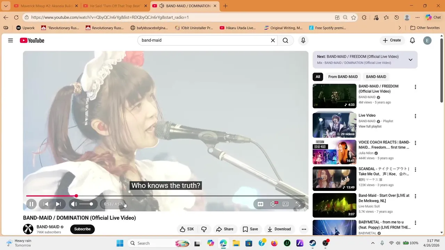
Task: Like the video with thumbs up
Action: (186, 229)
